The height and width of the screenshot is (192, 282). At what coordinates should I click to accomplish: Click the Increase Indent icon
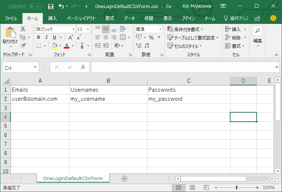106,46
